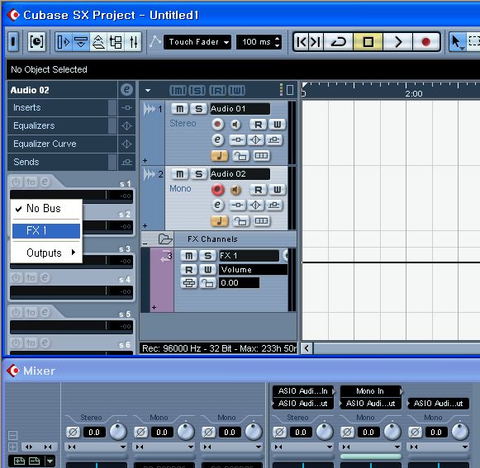Enable Read automation on Audio 01

point(258,125)
